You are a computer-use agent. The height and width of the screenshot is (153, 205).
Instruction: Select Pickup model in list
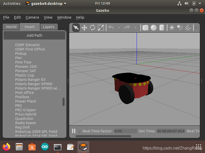click(x=21, y=54)
